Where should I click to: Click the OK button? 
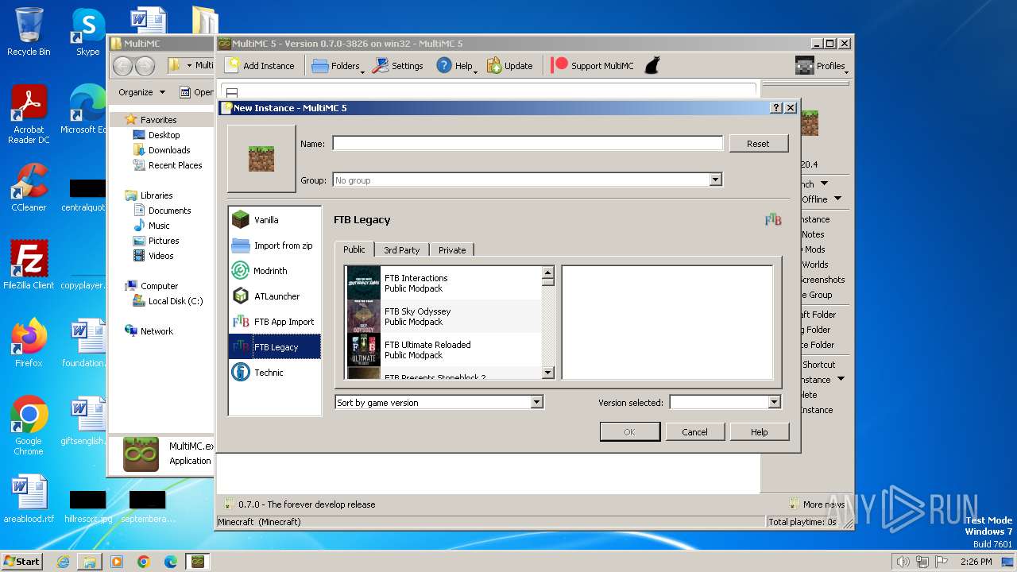[x=629, y=432]
